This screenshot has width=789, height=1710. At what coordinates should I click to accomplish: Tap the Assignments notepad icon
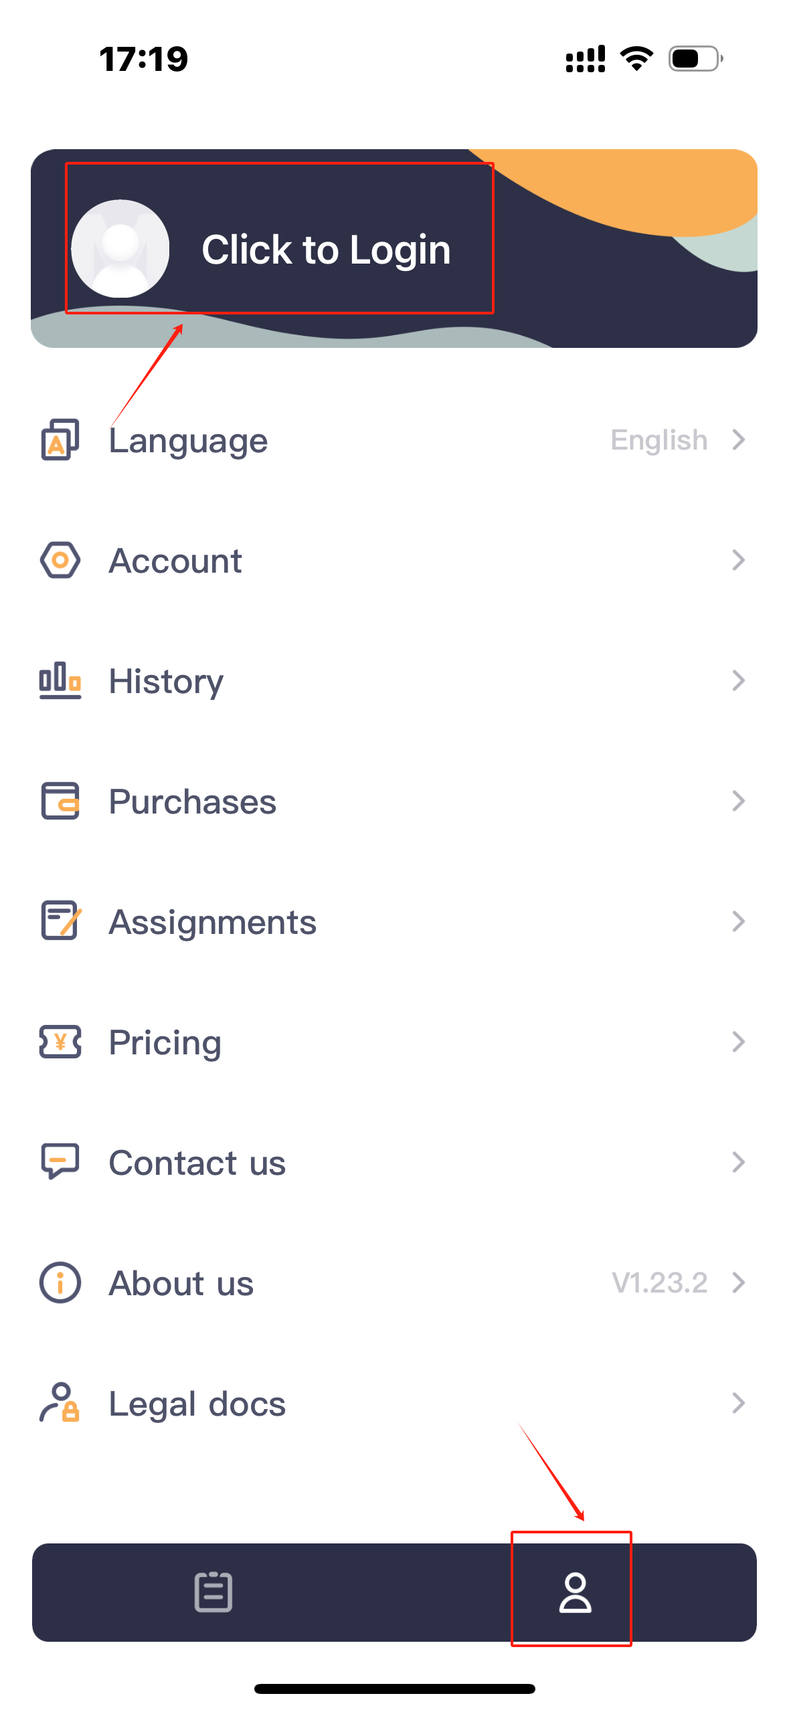tap(60, 921)
